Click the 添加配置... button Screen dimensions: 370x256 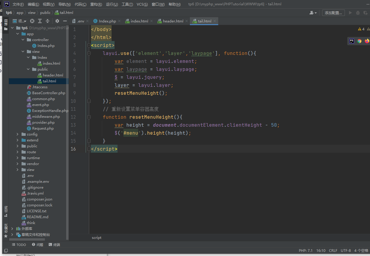[333, 13]
